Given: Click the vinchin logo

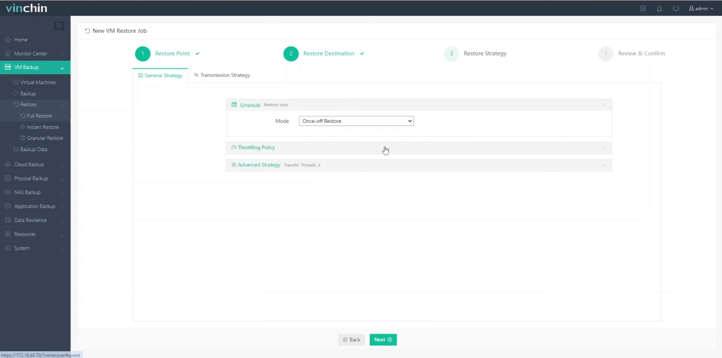Looking at the screenshot, I should click(x=26, y=8).
